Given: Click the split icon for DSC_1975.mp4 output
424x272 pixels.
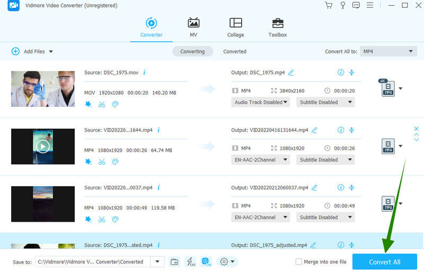Looking at the screenshot, I should [x=351, y=72].
